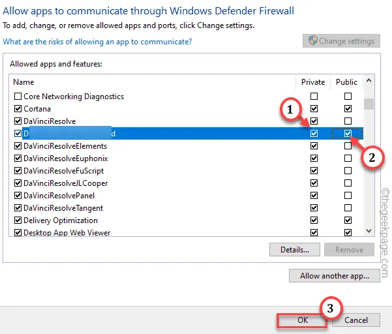Click the apps list scrollbar thumb

tap(369, 104)
